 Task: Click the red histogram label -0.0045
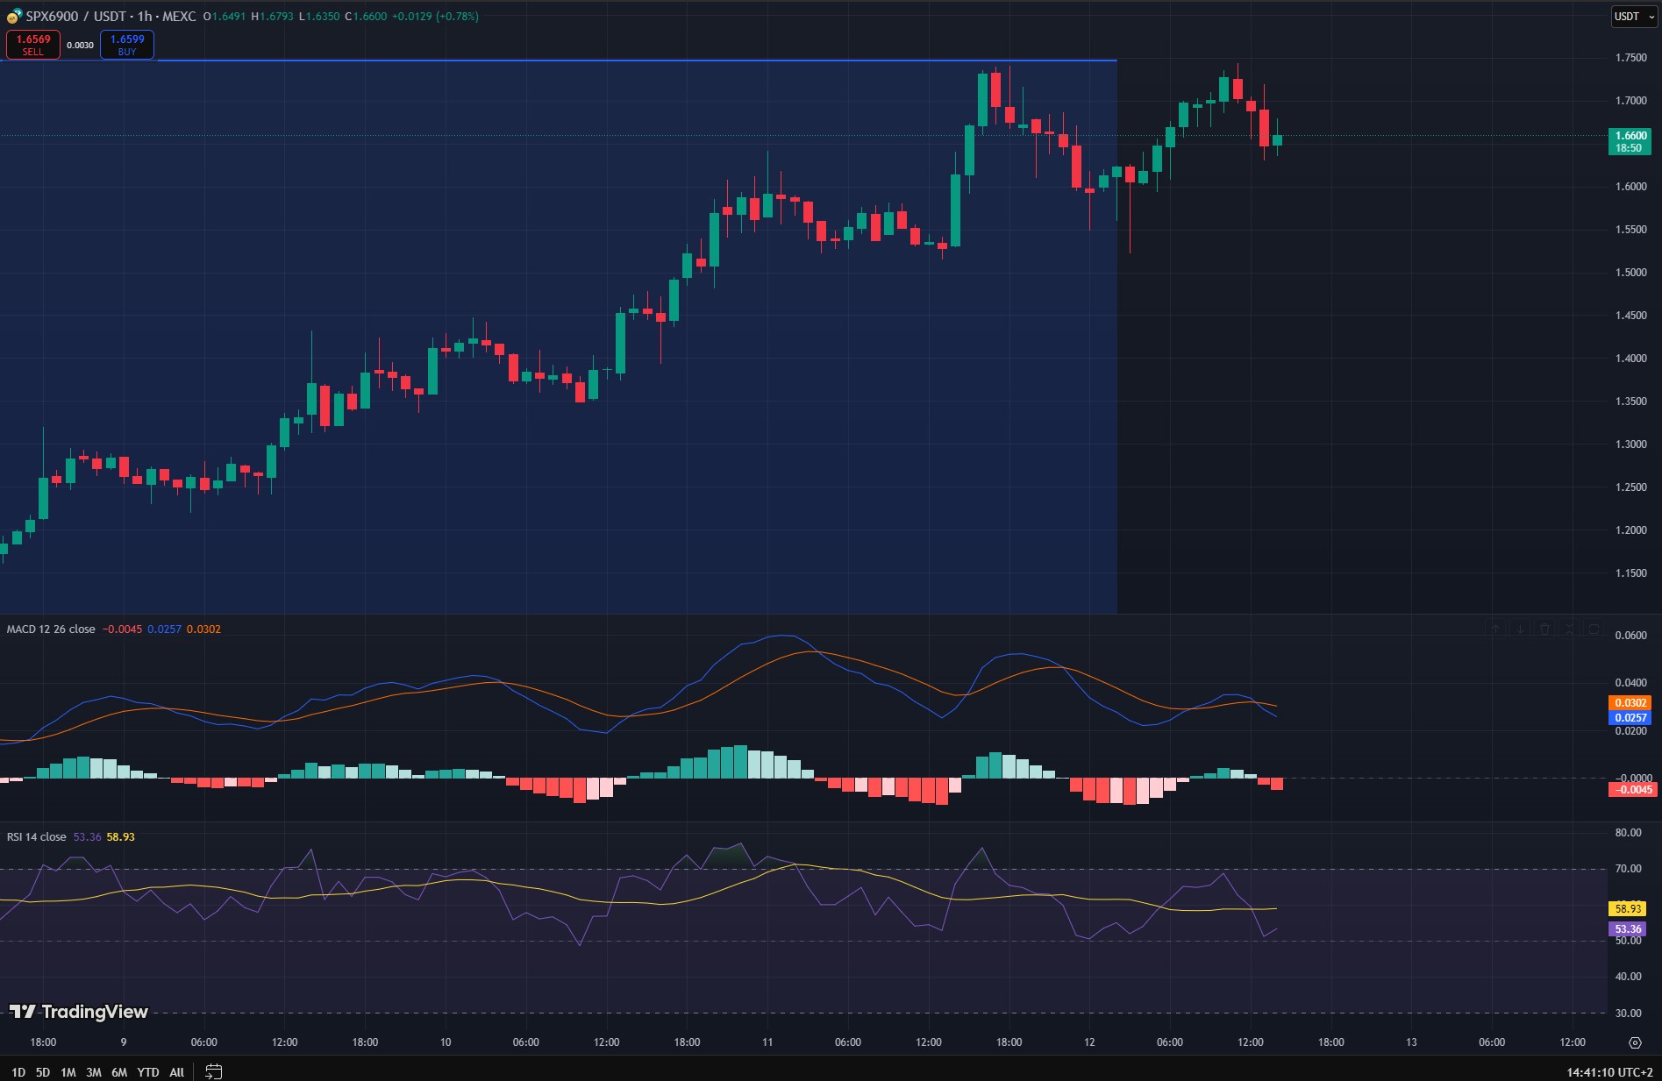tap(1631, 789)
